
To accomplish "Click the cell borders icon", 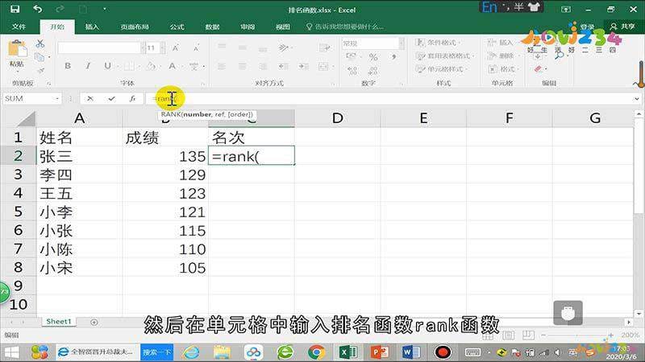I will pyautogui.click(x=130, y=66).
